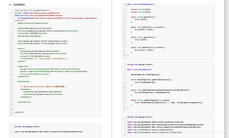Click the "public String sayHellAtguigu(String name)" line

[x=150, y=100]
